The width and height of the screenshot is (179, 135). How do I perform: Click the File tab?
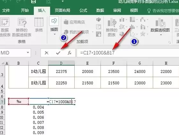pos(6,11)
